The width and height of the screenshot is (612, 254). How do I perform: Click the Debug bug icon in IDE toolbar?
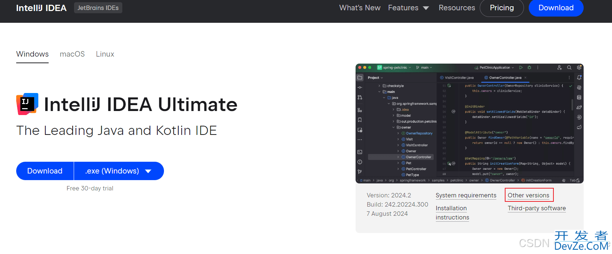coord(529,68)
